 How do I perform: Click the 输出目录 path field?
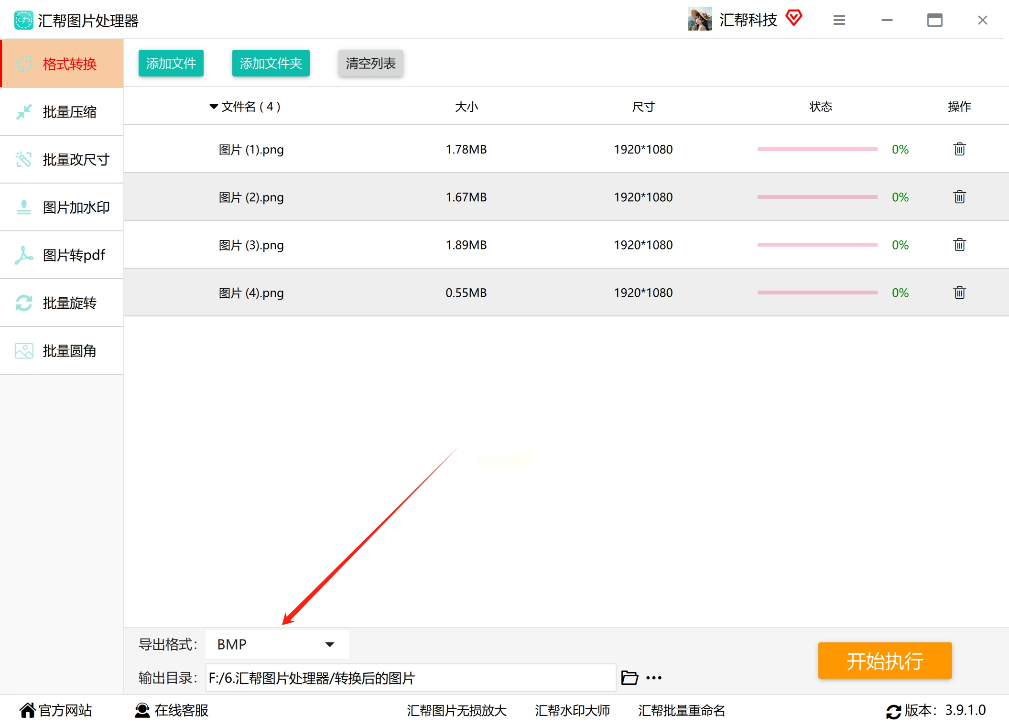[x=410, y=678]
